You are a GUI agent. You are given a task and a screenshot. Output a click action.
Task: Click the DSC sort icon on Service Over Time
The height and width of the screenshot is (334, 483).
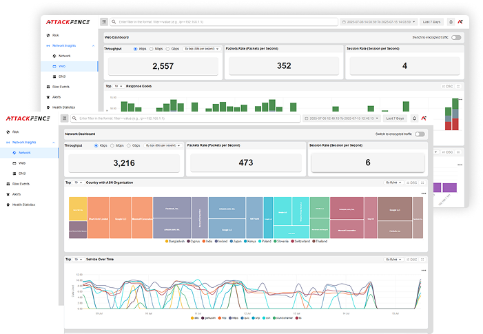click(412, 260)
